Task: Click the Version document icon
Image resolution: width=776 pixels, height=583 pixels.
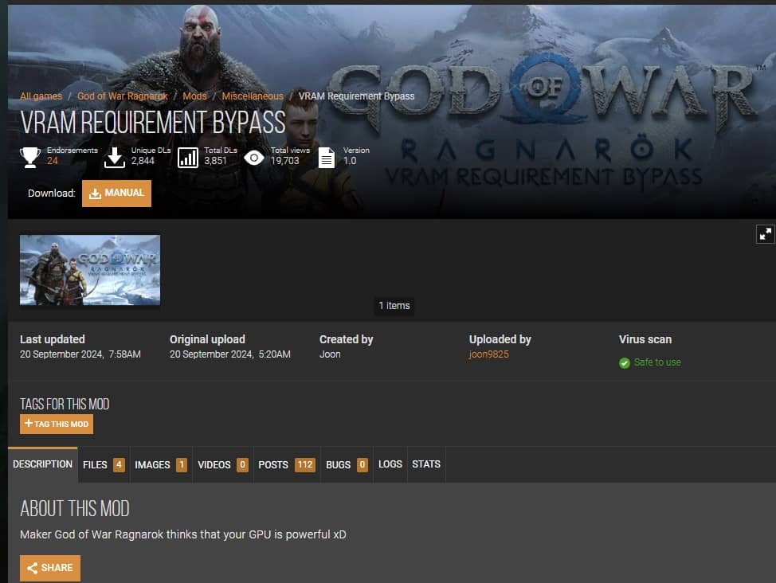Action: pos(327,158)
